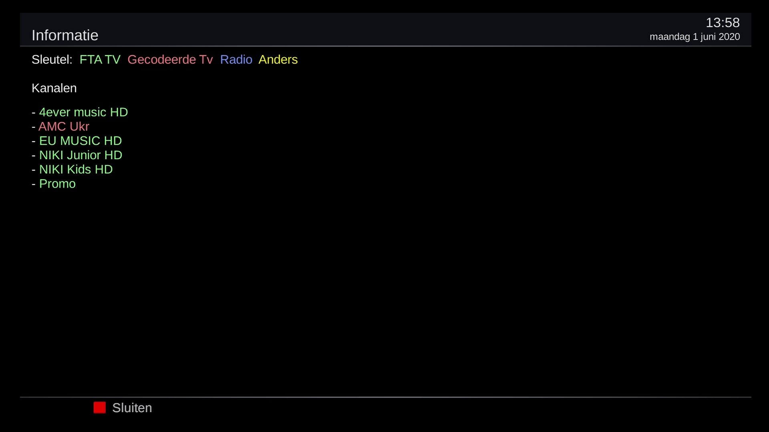
Task: Click the red Sluiten button icon
Action: coord(100,408)
